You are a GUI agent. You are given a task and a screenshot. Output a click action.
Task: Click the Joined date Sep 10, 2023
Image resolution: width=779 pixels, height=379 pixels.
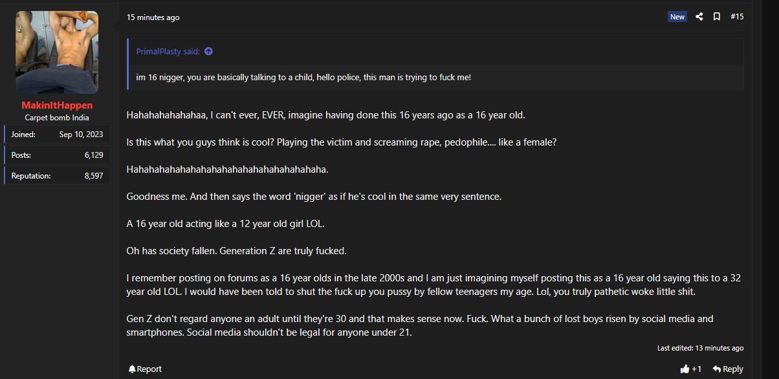[81, 135]
